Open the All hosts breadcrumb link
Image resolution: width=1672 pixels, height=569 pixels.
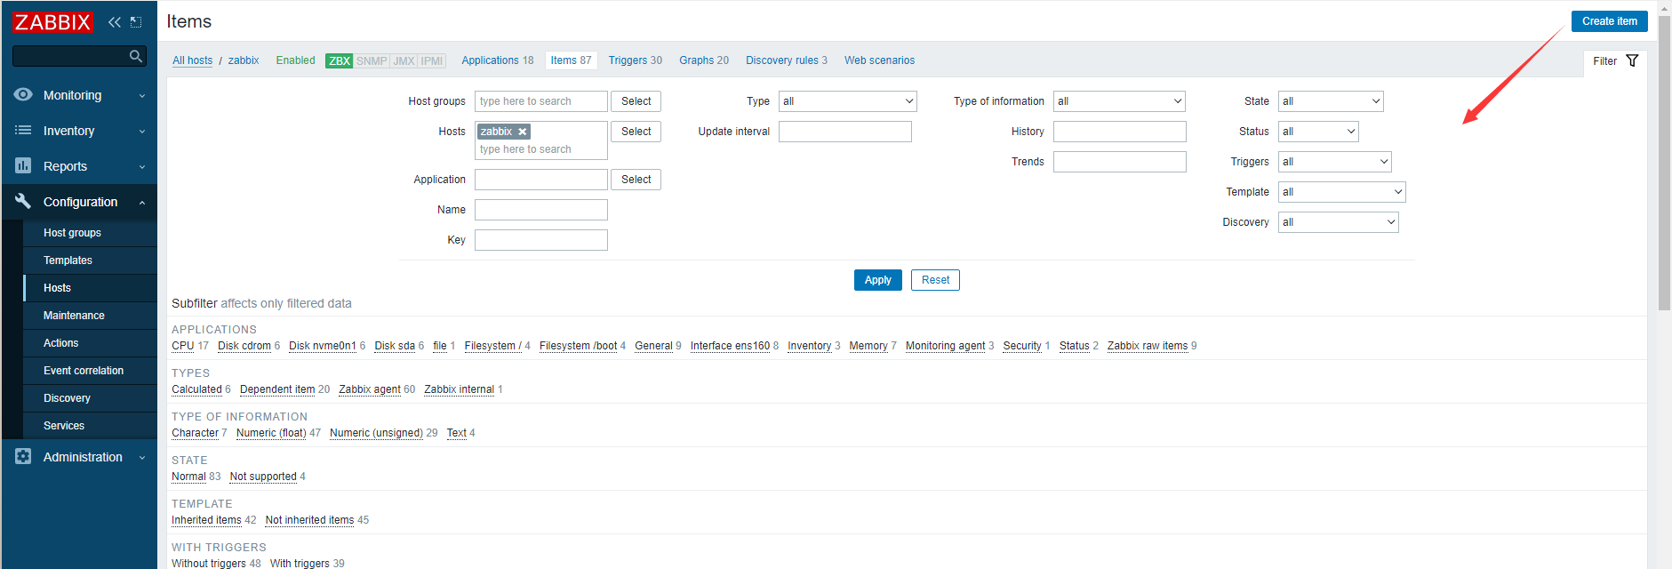[x=192, y=60]
